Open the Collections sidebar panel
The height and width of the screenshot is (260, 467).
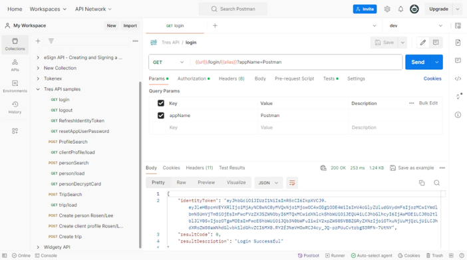click(x=15, y=45)
